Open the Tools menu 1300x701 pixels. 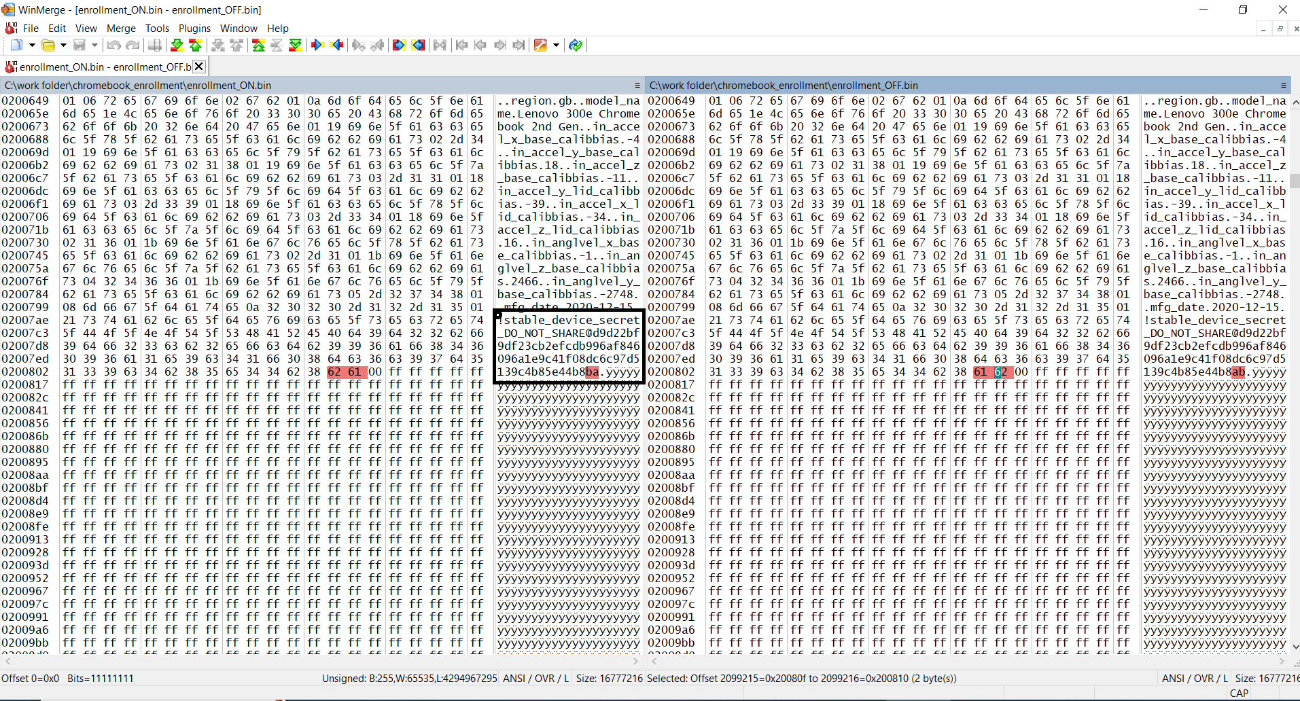(157, 29)
